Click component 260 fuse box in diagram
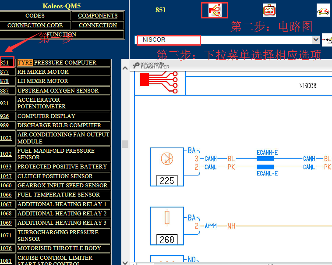The height and width of the screenshot is (265, 332). pos(167,226)
